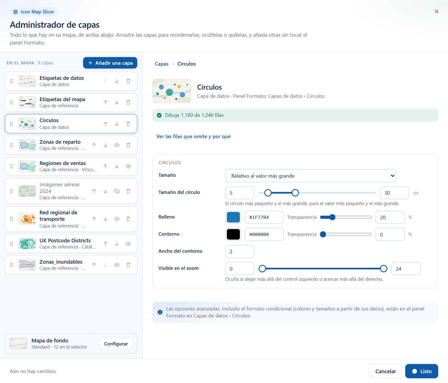The width and height of the screenshot is (448, 383).
Task: Click the Cancelar button
Action: [x=386, y=371]
